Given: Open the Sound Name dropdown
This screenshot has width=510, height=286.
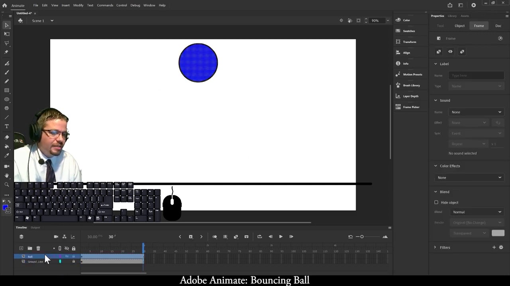Looking at the screenshot, I should (x=476, y=112).
